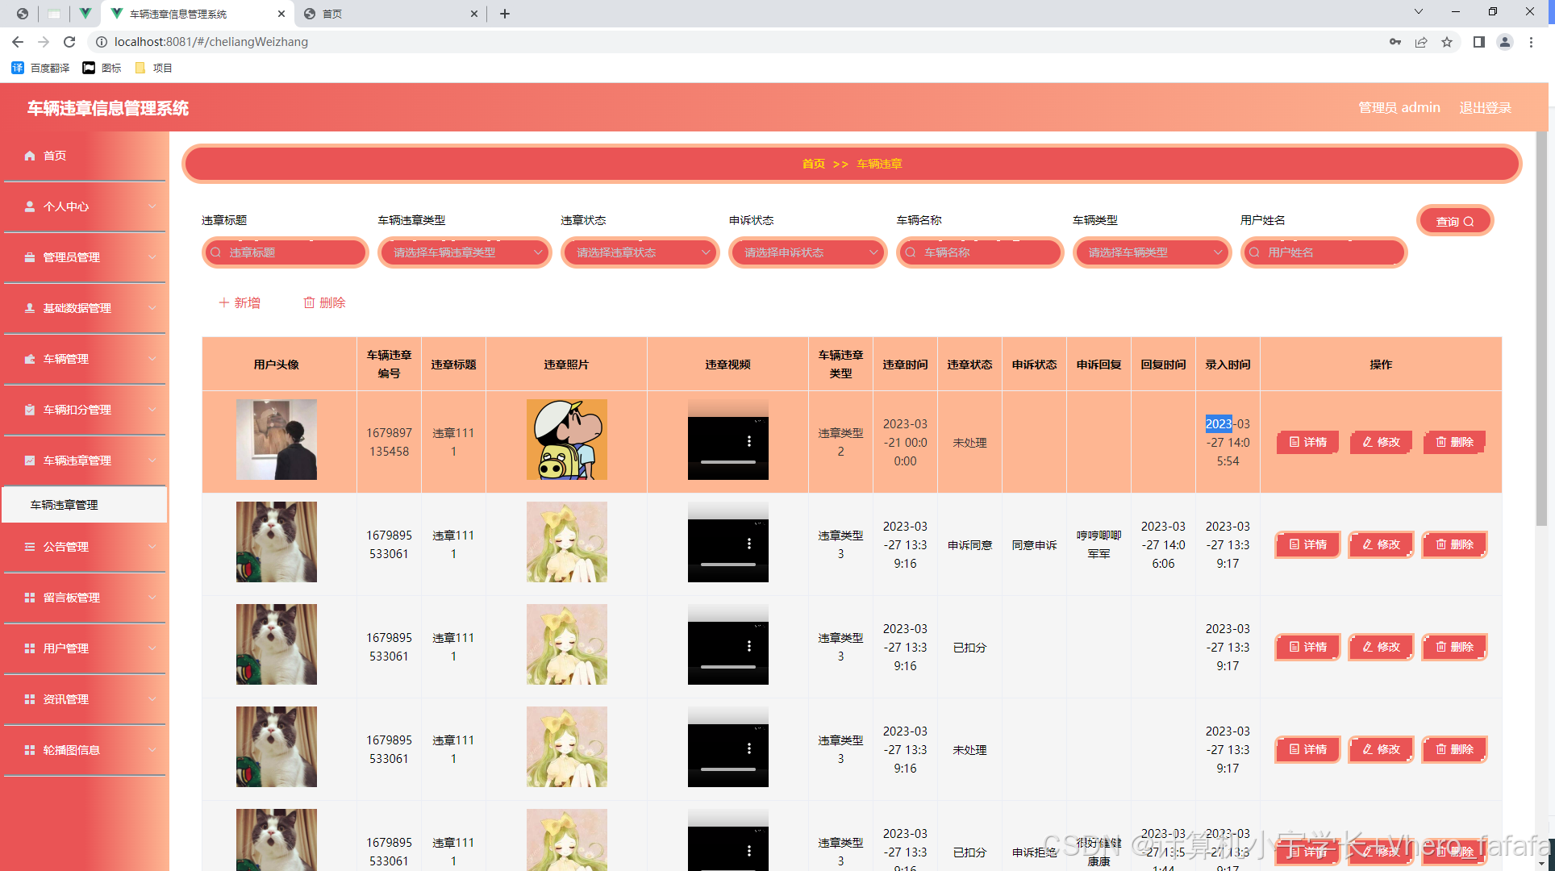Click the home icon in sidebar 首页
Image resolution: width=1555 pixels, height=871 pixels.
[x=30, y=156]
